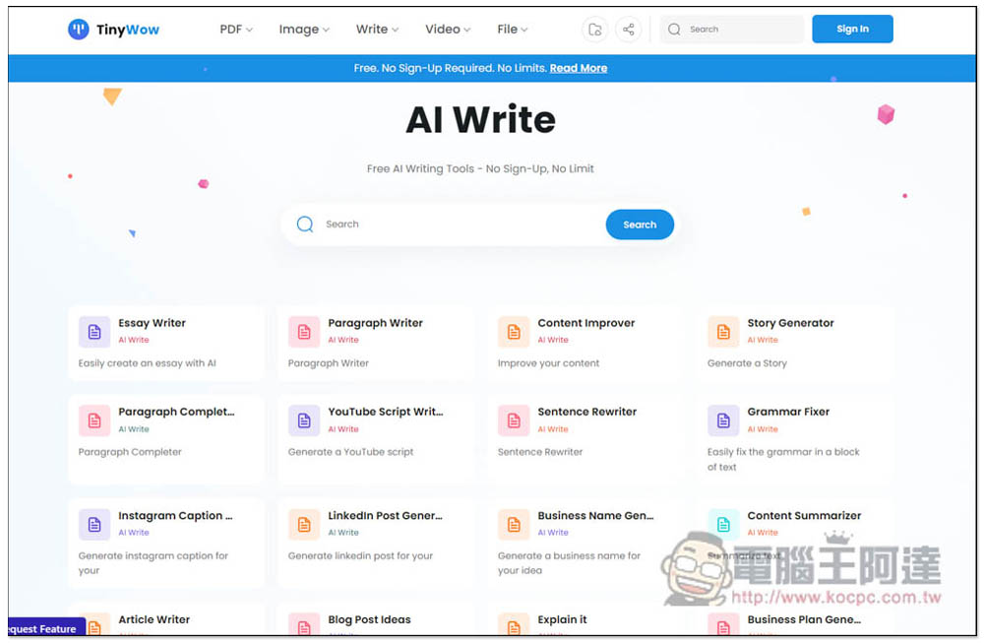Open the file manager folder icon
Viewport: 984px width, 643px height.
click(x=595, y=30)
